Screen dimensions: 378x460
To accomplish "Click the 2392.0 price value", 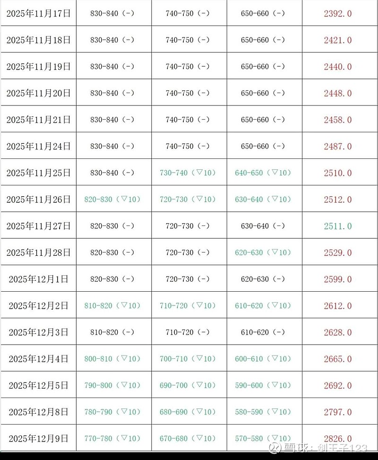I will point(338,13).
